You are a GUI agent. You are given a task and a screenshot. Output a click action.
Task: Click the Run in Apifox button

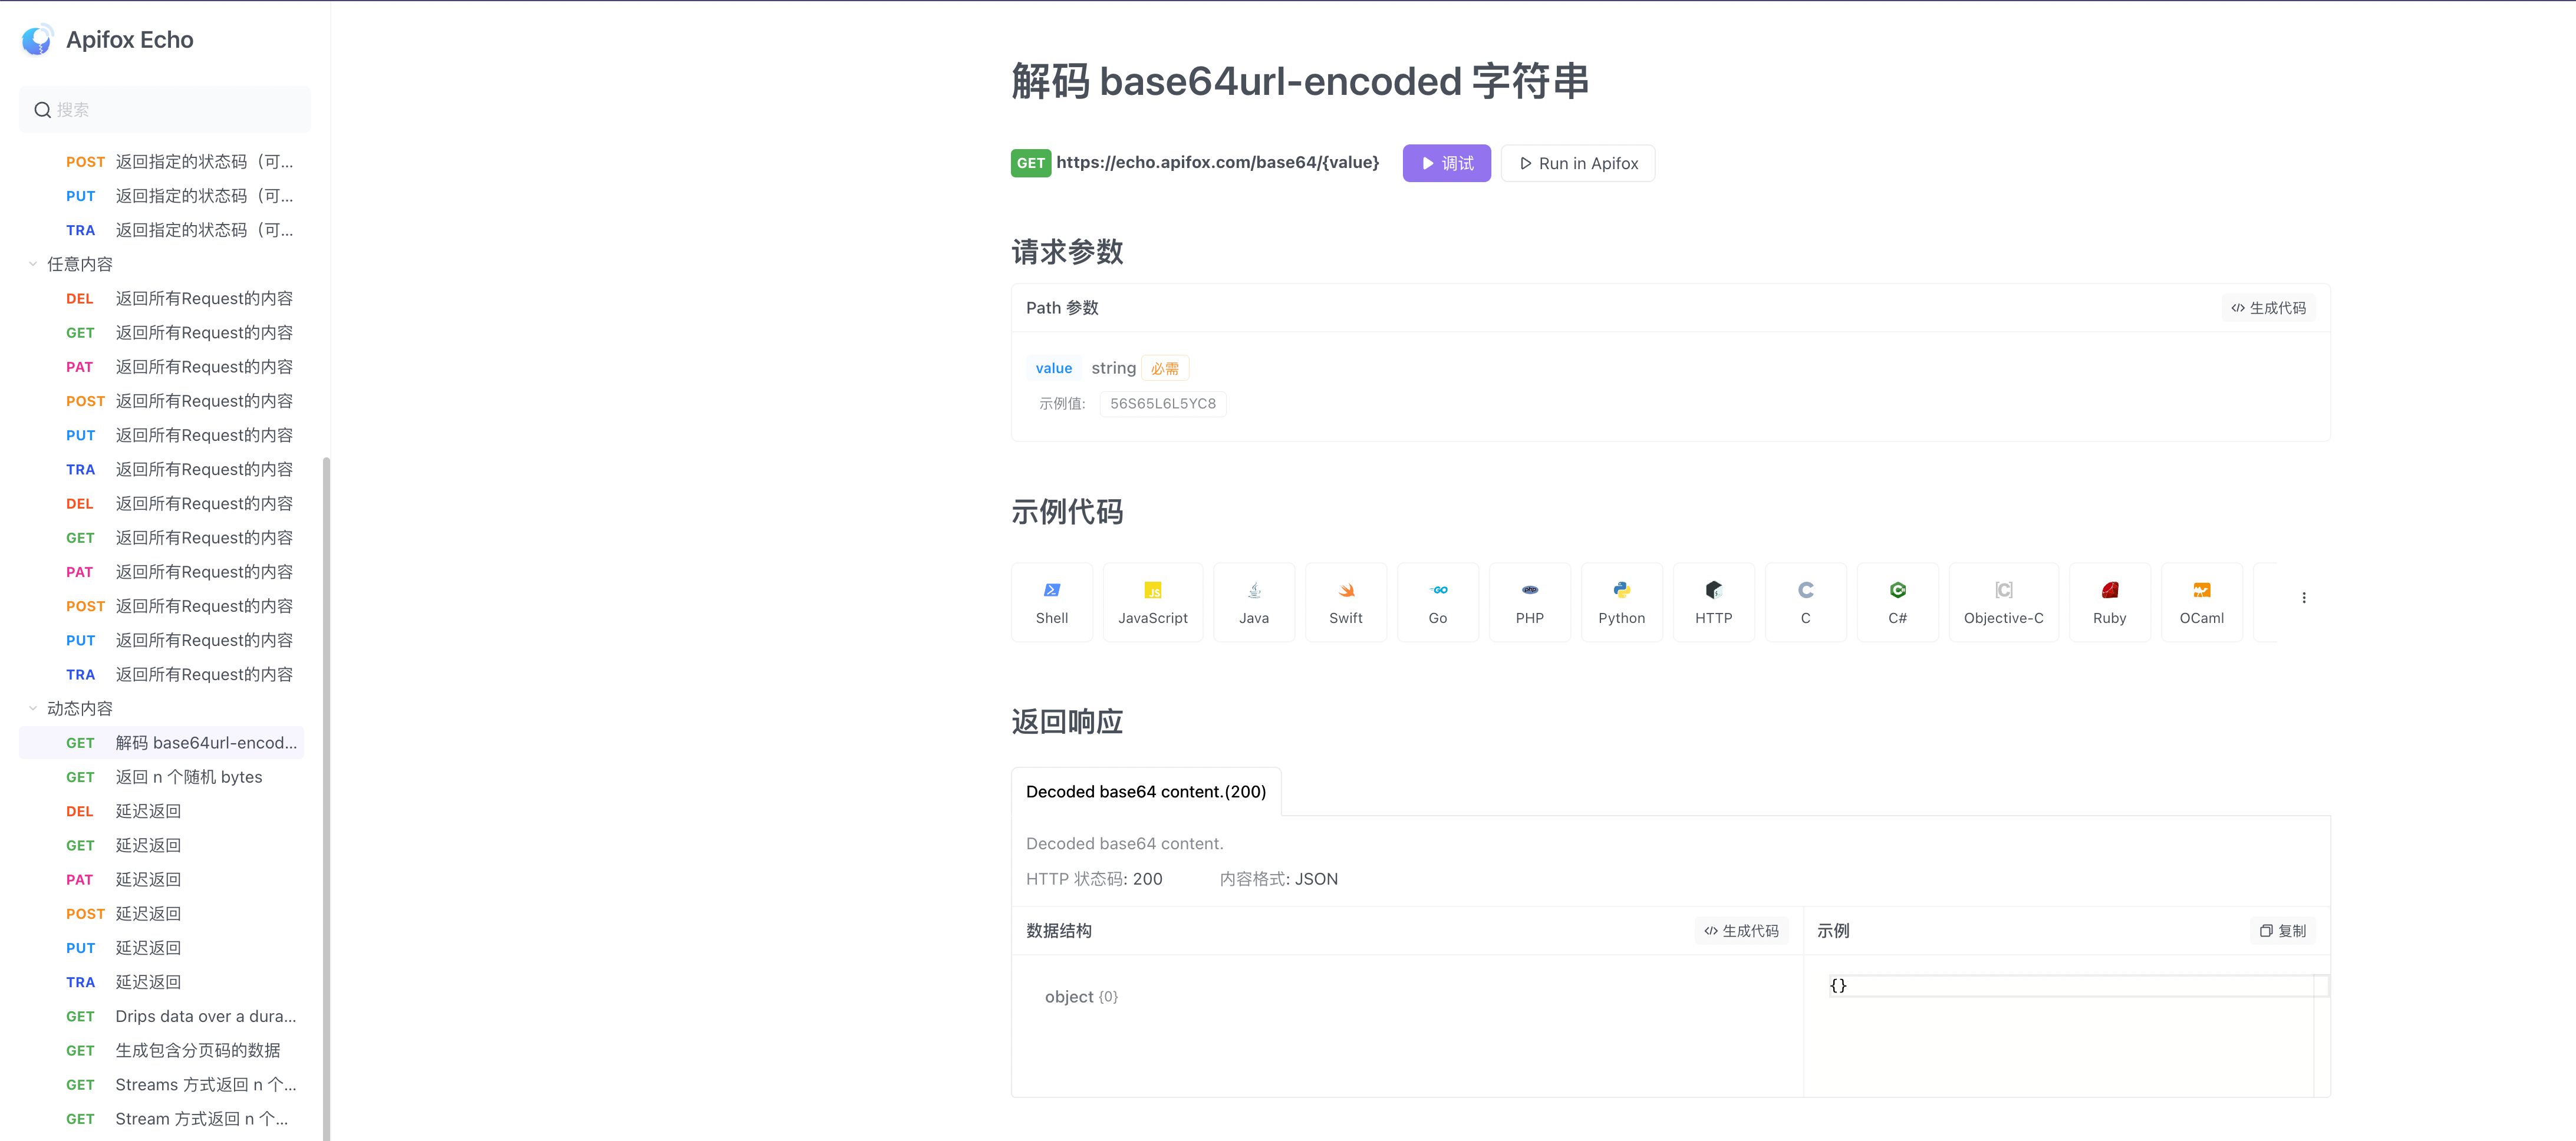coord(1577,163)
